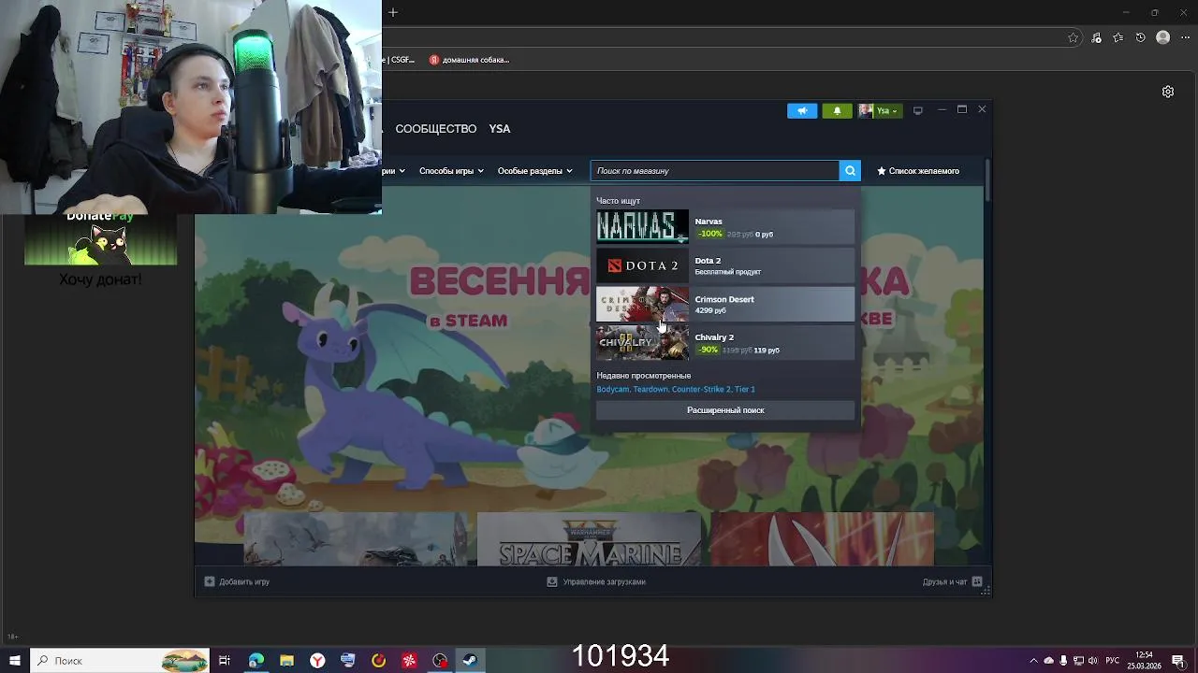
Task: Click the 'Расширенный поиск' button
Action: coord(725,410)
